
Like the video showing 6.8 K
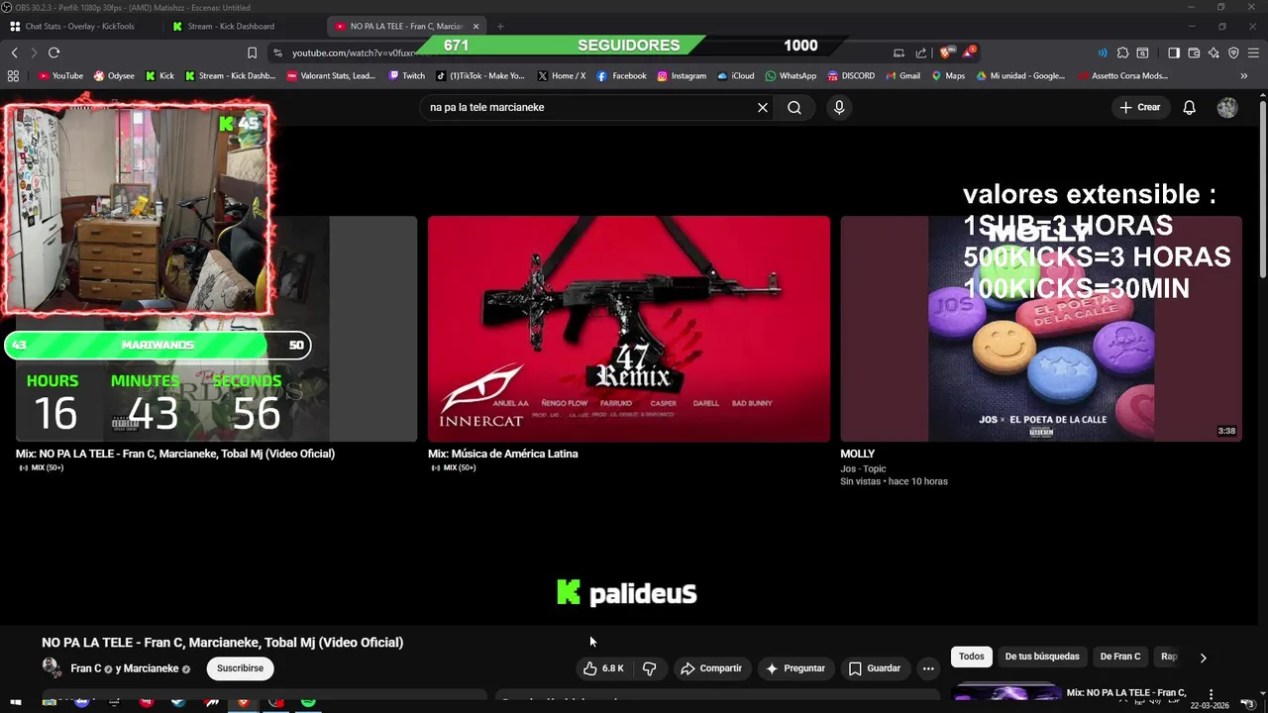point(603,668)
